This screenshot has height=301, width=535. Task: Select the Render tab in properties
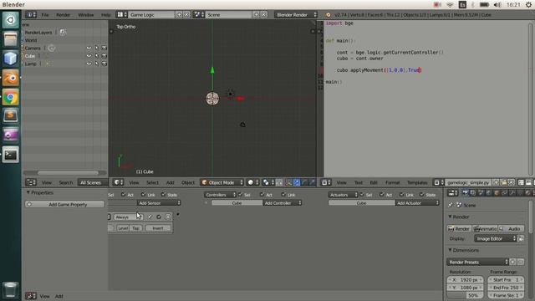click(466, 193)
